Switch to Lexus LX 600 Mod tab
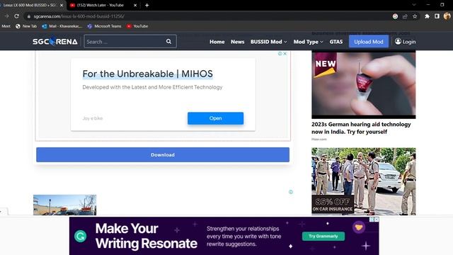 [29, 5]
